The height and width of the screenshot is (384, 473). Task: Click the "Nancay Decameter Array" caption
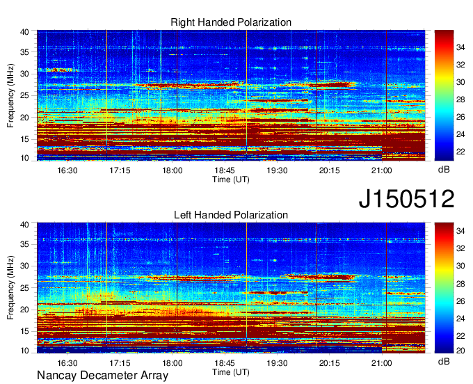[x=102, y=376]
